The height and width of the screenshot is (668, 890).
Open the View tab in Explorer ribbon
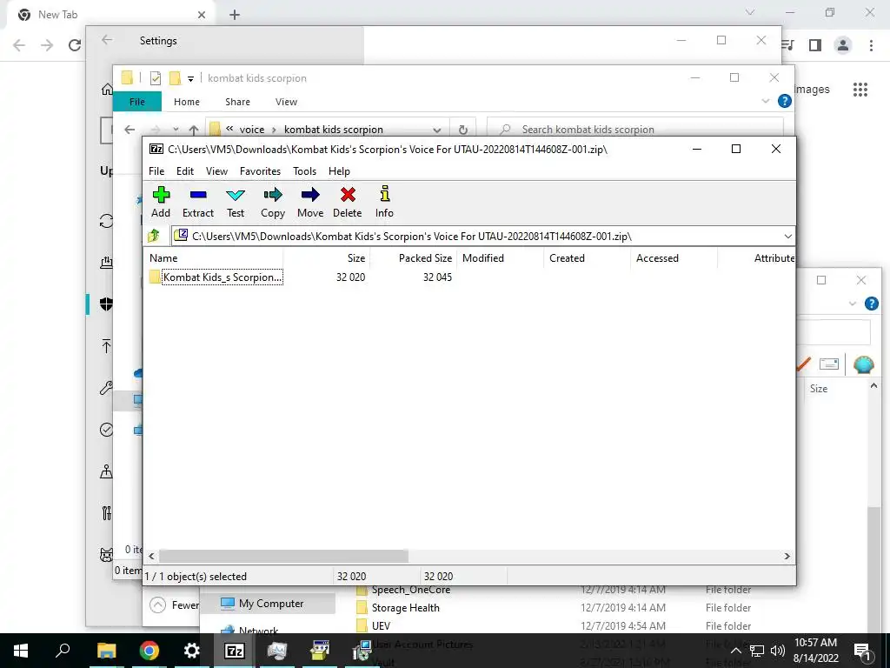point(286,102)
